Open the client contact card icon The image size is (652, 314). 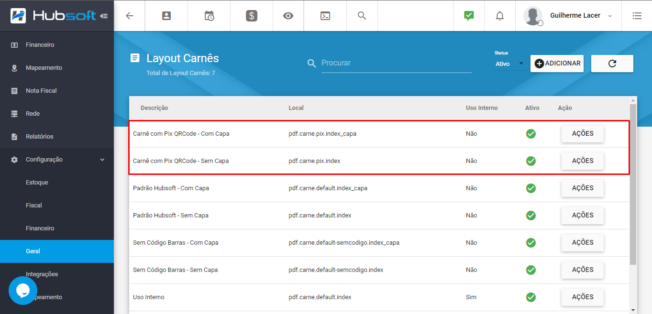coord(166,16)
